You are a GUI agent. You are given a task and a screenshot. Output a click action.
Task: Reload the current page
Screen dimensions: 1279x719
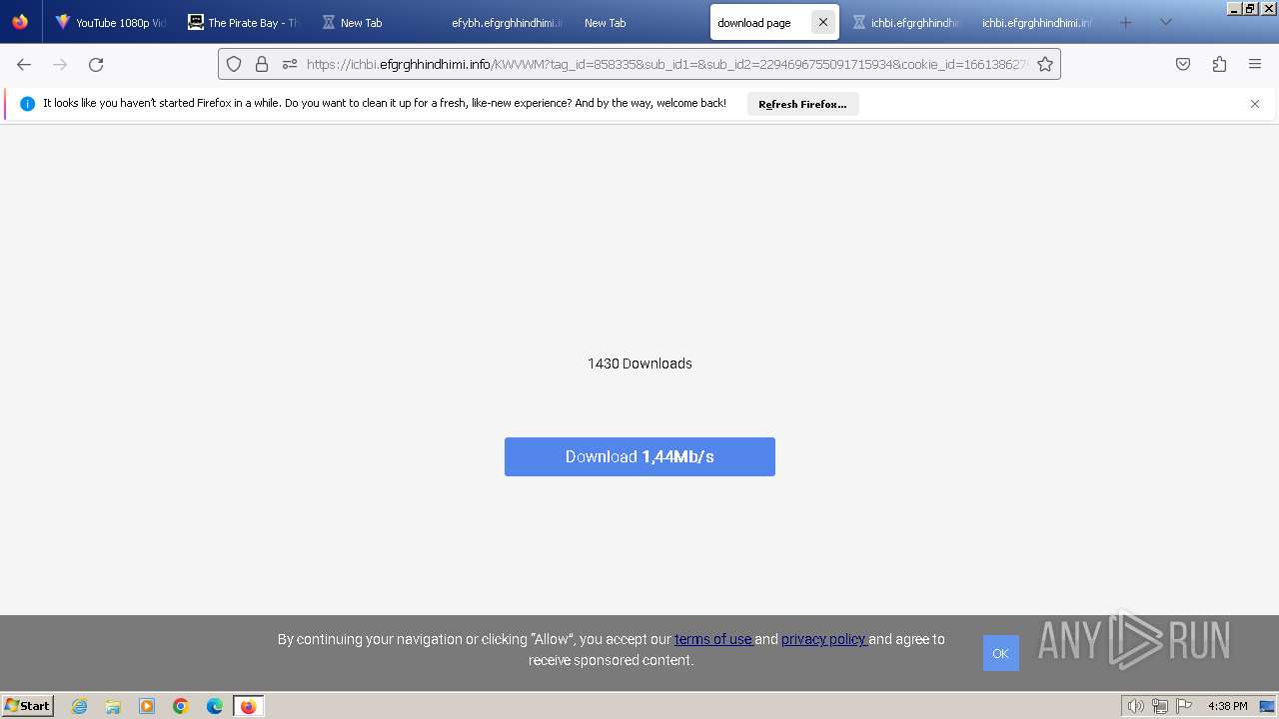[x=96, y=64]
